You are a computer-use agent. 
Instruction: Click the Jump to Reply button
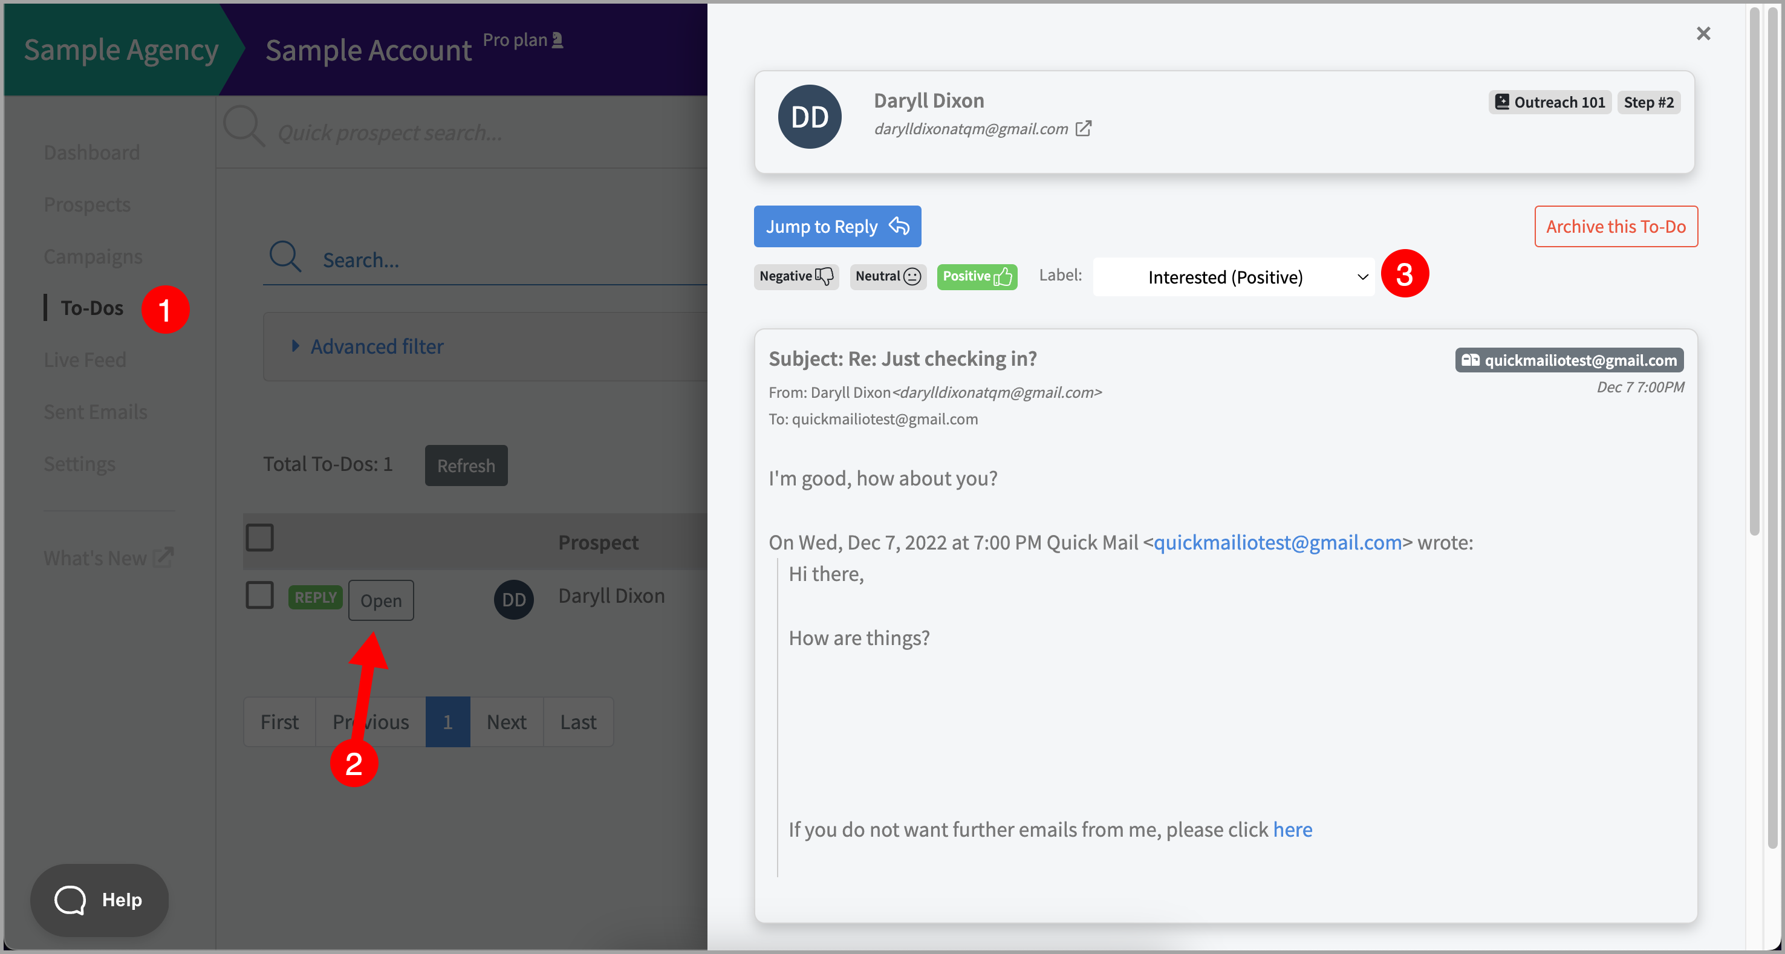(836, 227)
